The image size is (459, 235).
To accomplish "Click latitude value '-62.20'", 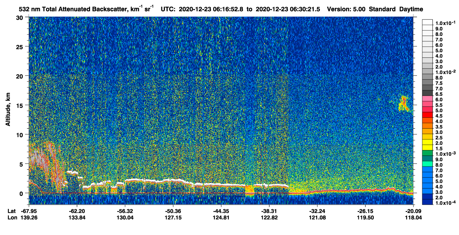I will pos(77,211).
